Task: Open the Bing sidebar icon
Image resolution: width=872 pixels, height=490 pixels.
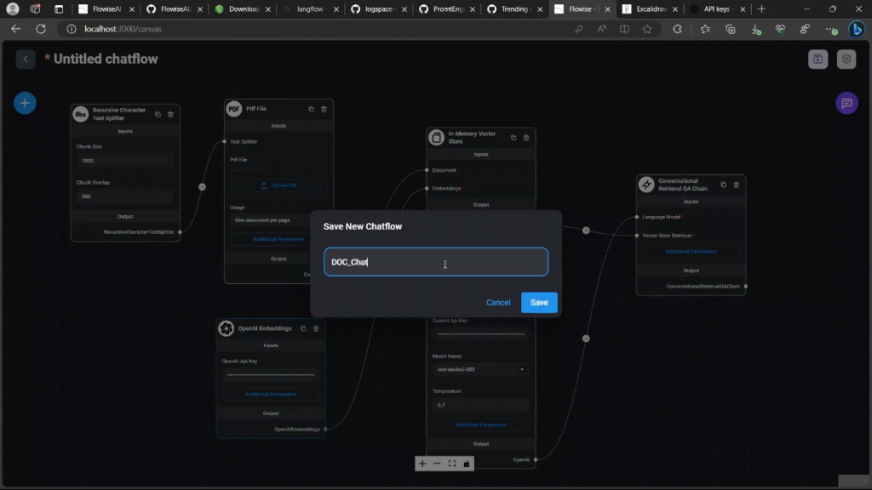Action: (857, 29)
